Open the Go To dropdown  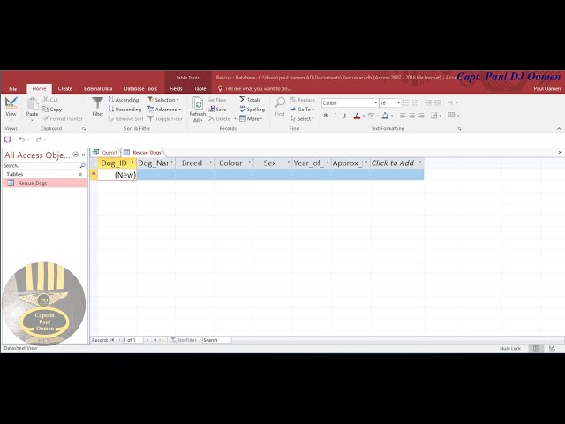click(x=302, y=110)
